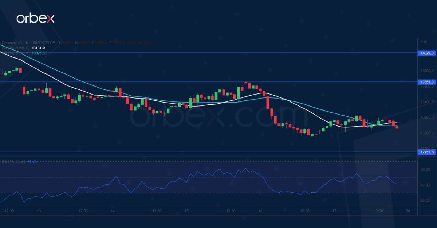This screenshot has width=437, height=228.
Task: Click the 13800.0 price axis label
Action: [x=426, y=71]
